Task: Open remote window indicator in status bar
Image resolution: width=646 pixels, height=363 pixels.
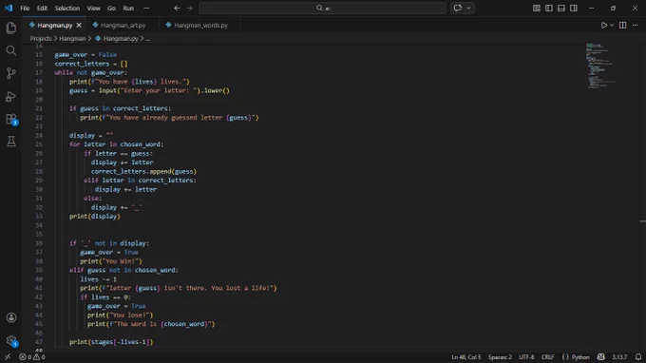Action: point(8,357)
